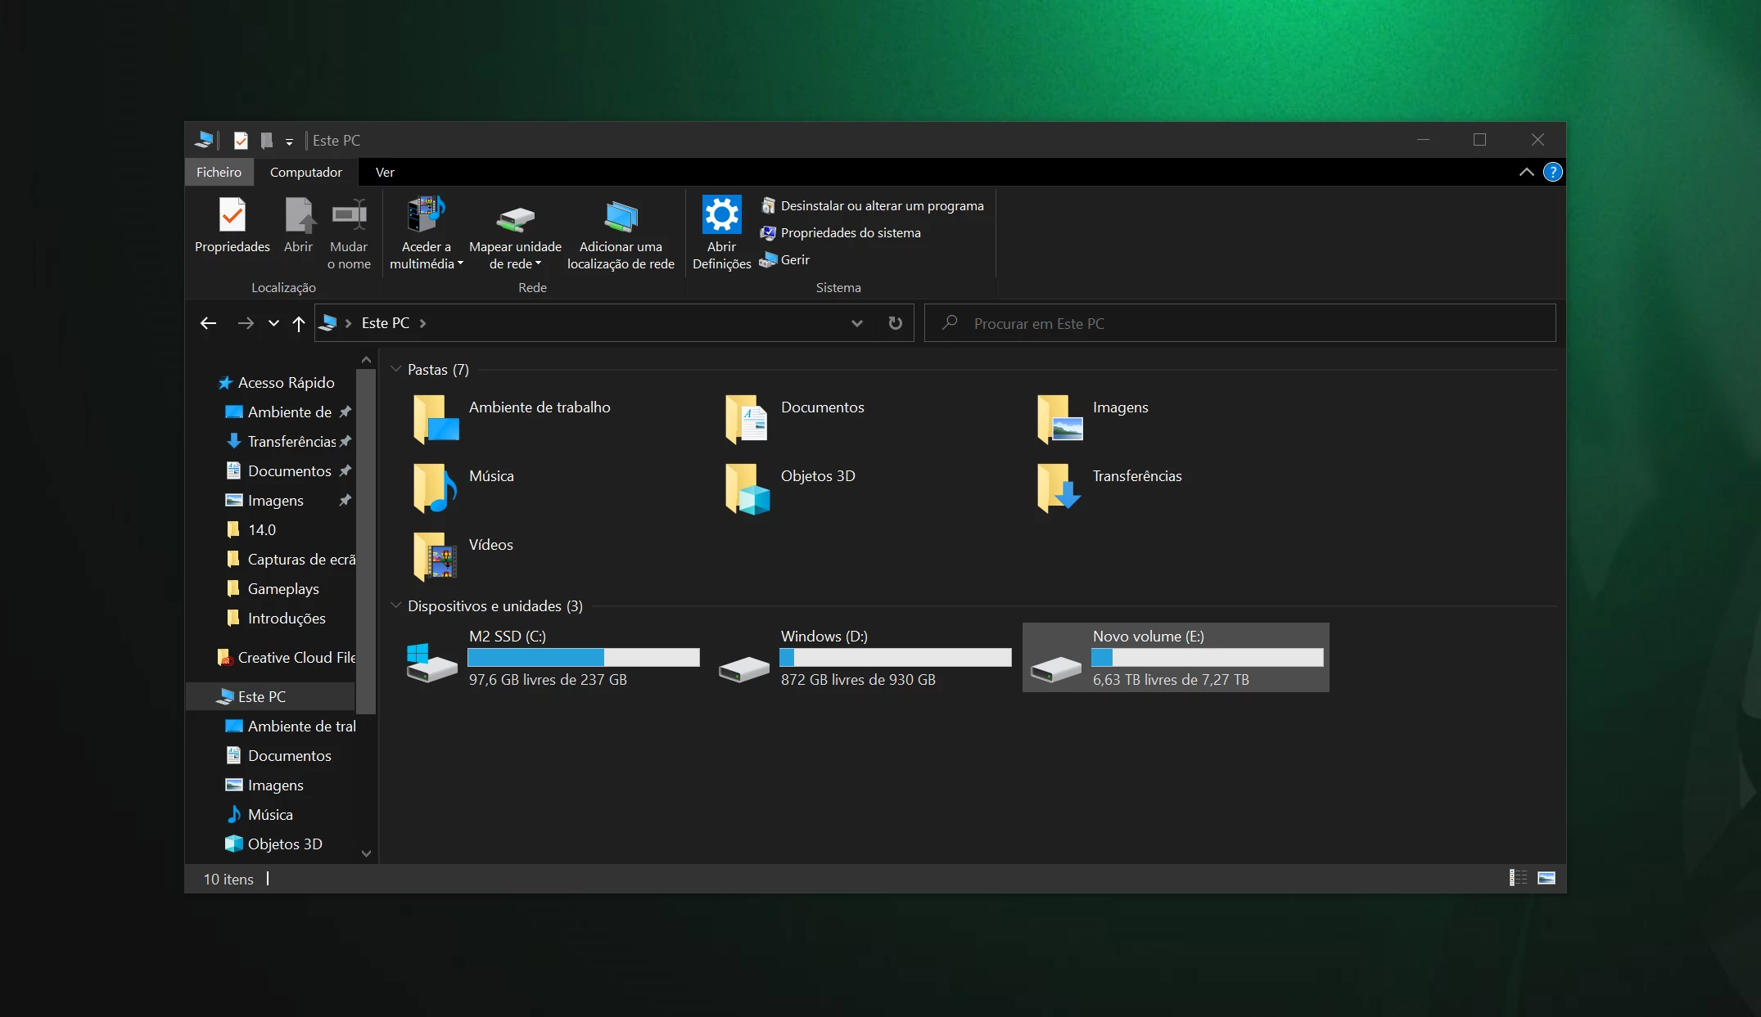Collapse the ribbon with the chevron
Viewport: 1761px width, 1017px height.
click(1526, 173)
